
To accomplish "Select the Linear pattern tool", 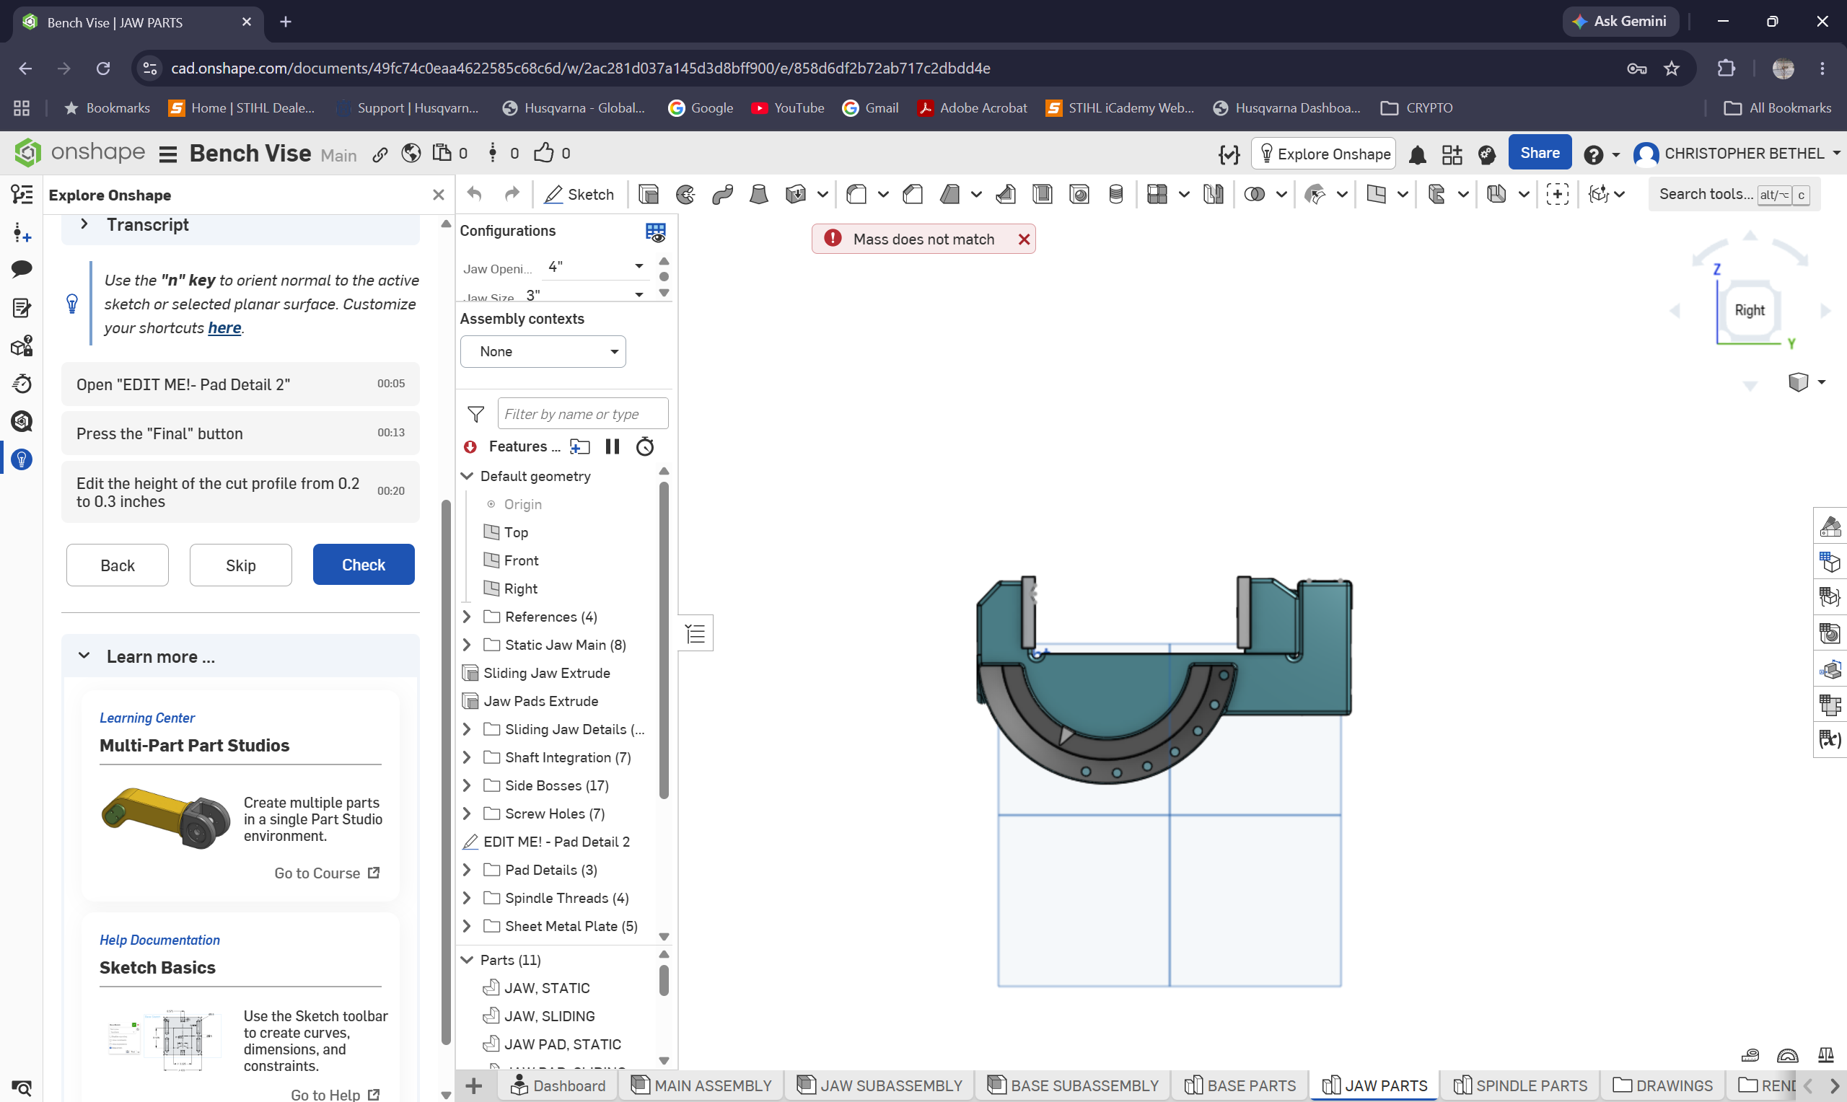I will (x=1157, y=195).
